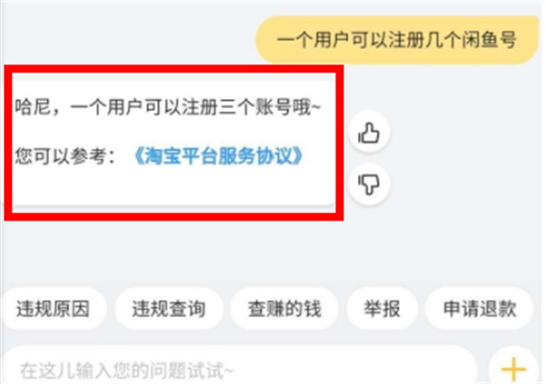This screenshot has height=384, width=546.
Task: Open the 《淘宝平台服务协议》 link
Action: click(218, 156)
